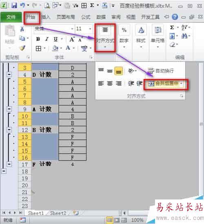This screenshot has width=204, height=224.
Task: Center text horizontally
Action: click(110, 83)
